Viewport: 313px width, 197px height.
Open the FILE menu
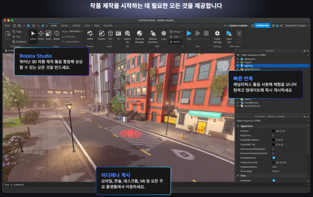(x=7, y=26)
